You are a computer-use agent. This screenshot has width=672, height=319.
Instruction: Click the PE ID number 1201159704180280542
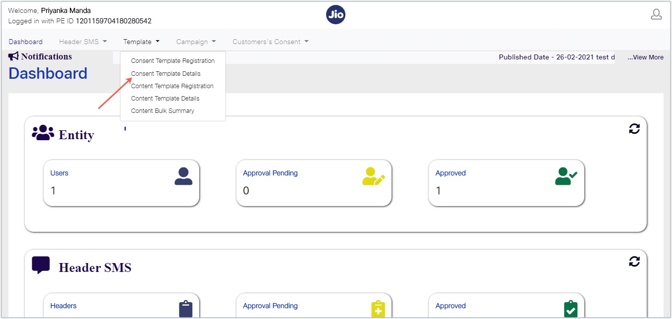click(113, 21)
